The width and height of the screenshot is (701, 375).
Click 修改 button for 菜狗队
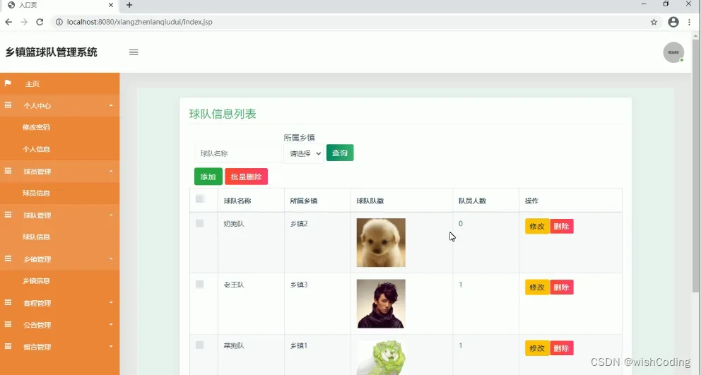537,348
